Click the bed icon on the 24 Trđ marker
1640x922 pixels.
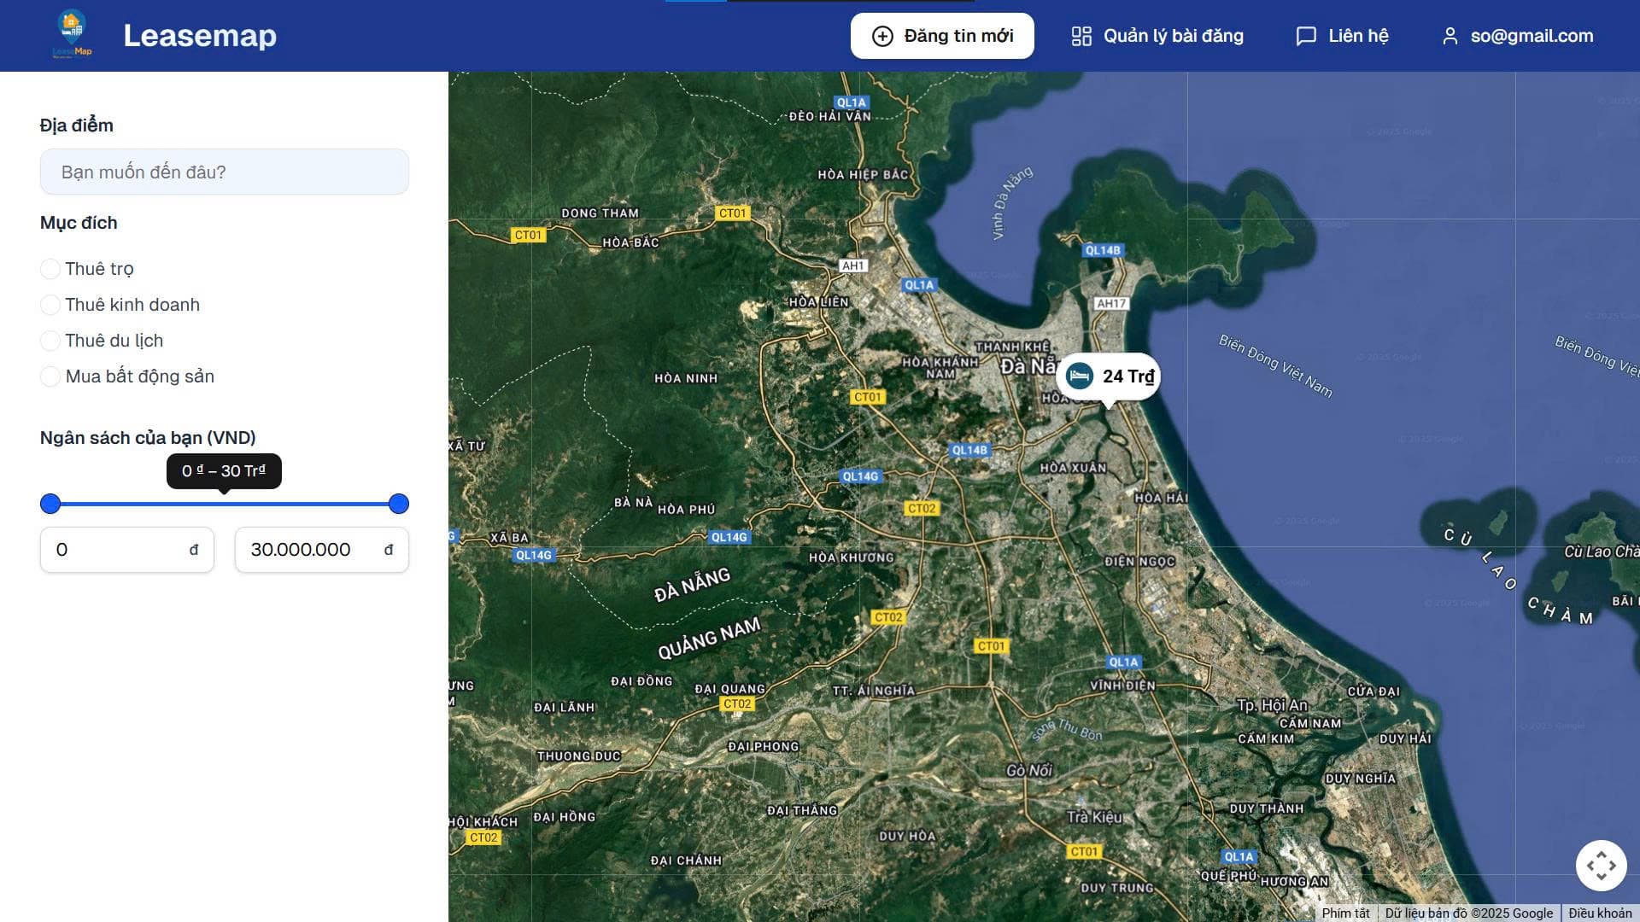[1080, 376]
